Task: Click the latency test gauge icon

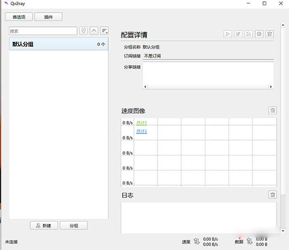Action: (x=259, y=34)
